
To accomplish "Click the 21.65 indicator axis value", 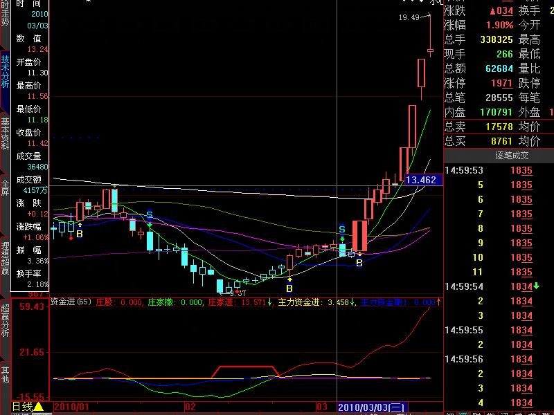I will (32, 352).
